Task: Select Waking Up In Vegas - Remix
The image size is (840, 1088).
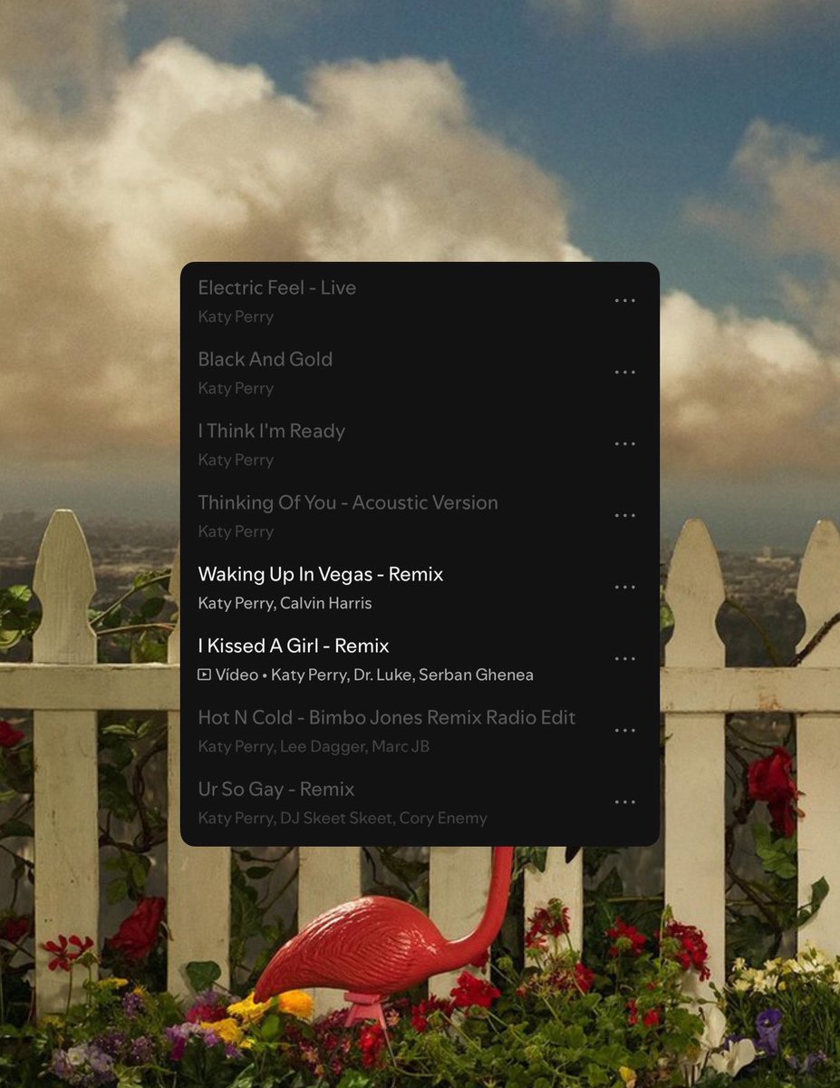Action: 321,574
